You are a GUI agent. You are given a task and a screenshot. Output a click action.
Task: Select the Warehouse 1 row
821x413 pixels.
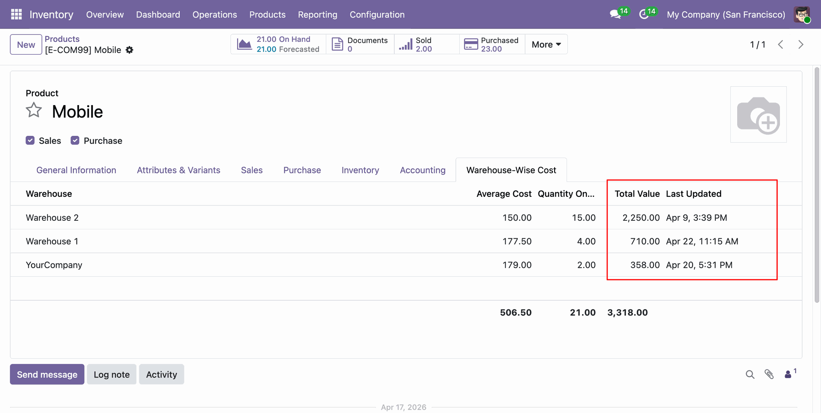coord(406,241)
